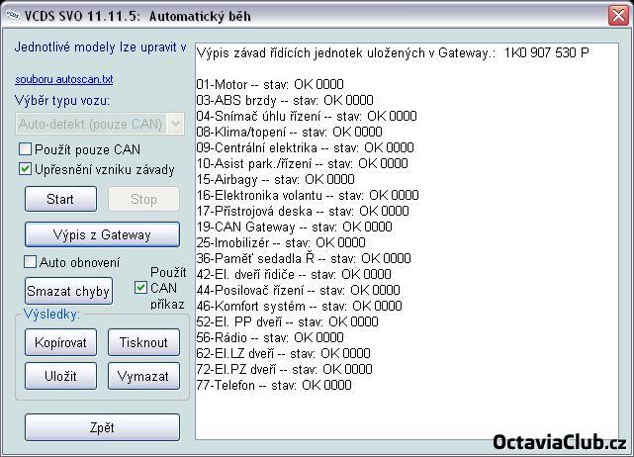Click the Stop button
The width and height of the screenshot is (634, 457).
coord(143,199)
